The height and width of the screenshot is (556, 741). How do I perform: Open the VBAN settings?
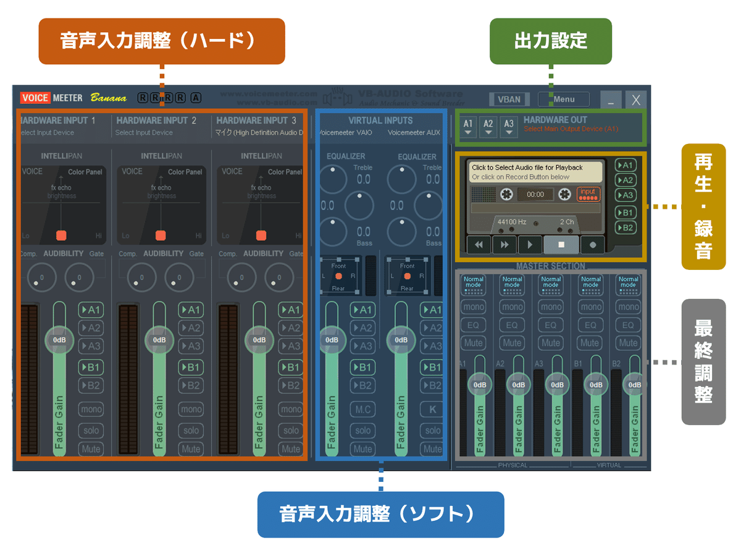point(509,99)
